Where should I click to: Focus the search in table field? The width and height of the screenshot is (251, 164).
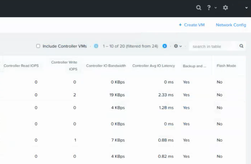point(213,46)
